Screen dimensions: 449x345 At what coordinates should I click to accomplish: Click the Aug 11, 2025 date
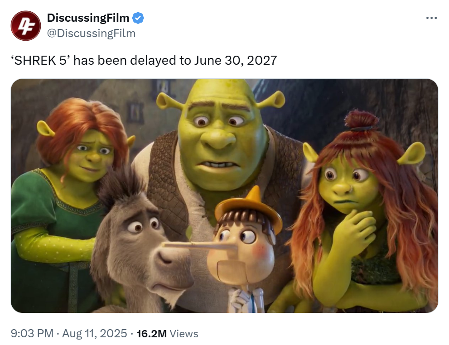coord(95,333)
